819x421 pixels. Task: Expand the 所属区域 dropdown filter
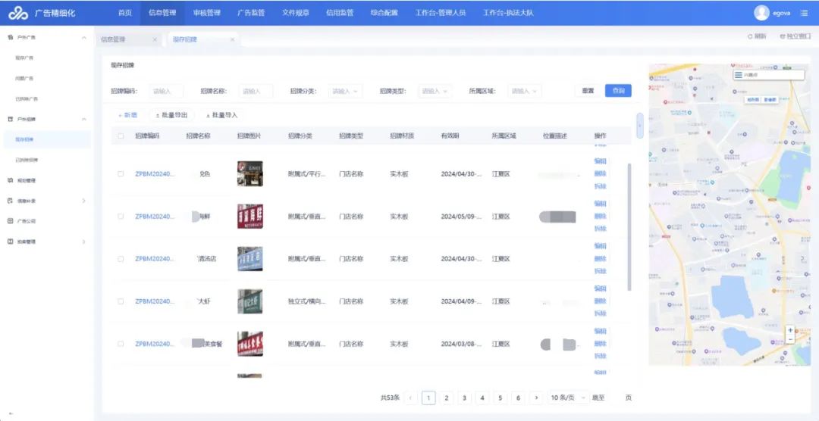point(524,91)
